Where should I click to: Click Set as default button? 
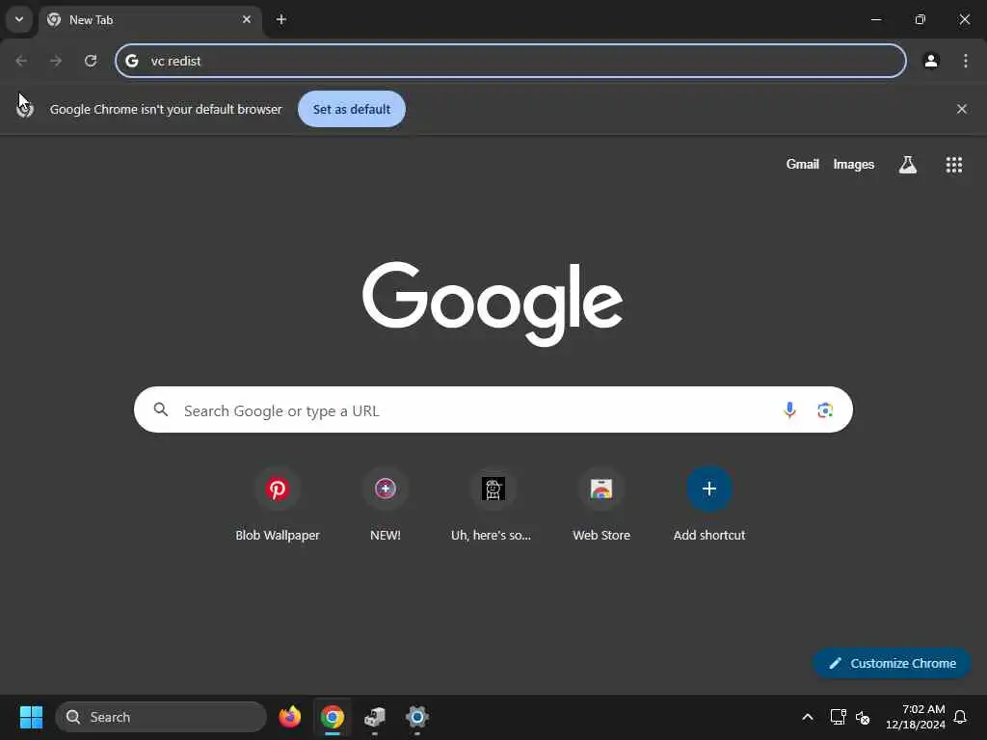point(351,109)
